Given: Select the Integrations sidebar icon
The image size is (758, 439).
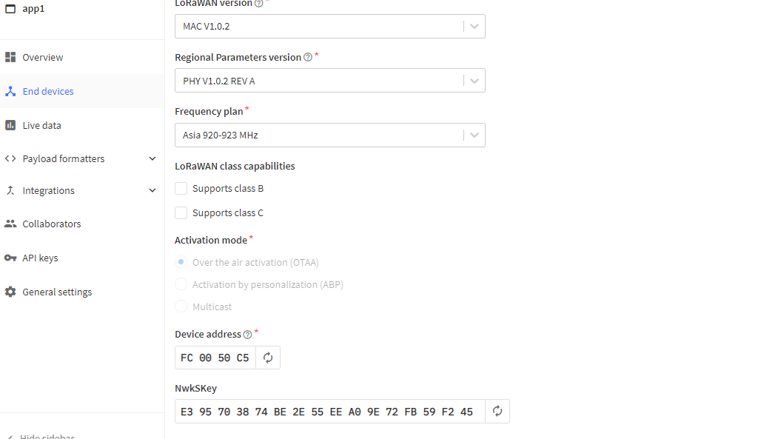Looking at the screenshot, I should [x=10, y=190].
